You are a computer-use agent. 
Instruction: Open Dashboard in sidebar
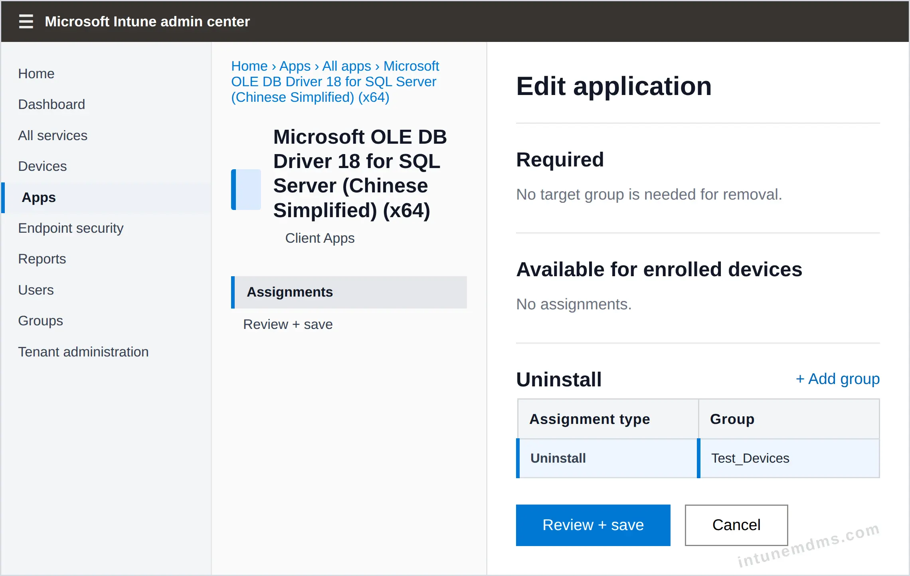(51, 104)
